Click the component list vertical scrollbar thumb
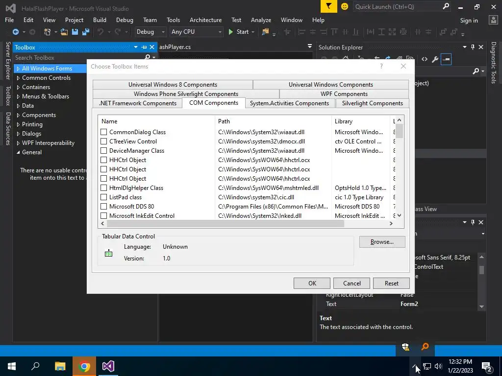Viewport: 502px width, 376px height. [x=399, y=131]
